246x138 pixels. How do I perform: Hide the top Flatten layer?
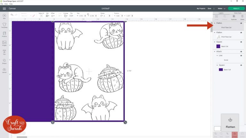point(241,23)
